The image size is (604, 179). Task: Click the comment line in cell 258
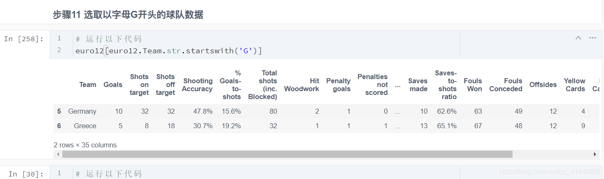pyautogui.click(x=108, y=39)
